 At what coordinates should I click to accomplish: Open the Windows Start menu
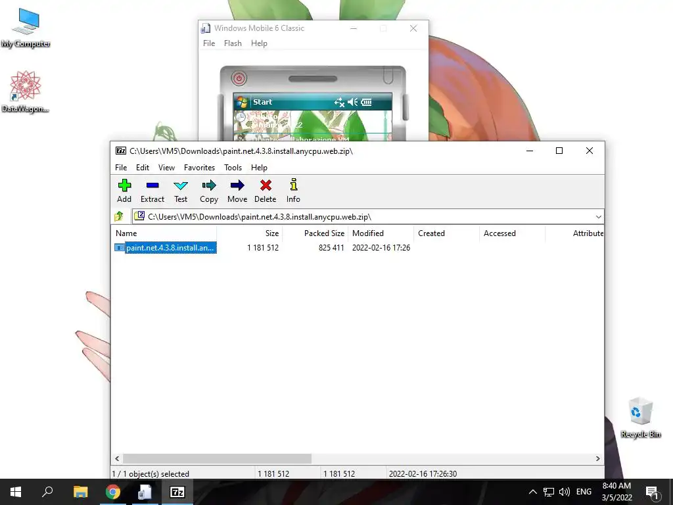point(16,492)
